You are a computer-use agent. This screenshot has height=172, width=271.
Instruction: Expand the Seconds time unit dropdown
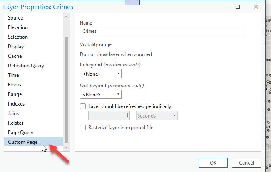[x=157, y=116]
